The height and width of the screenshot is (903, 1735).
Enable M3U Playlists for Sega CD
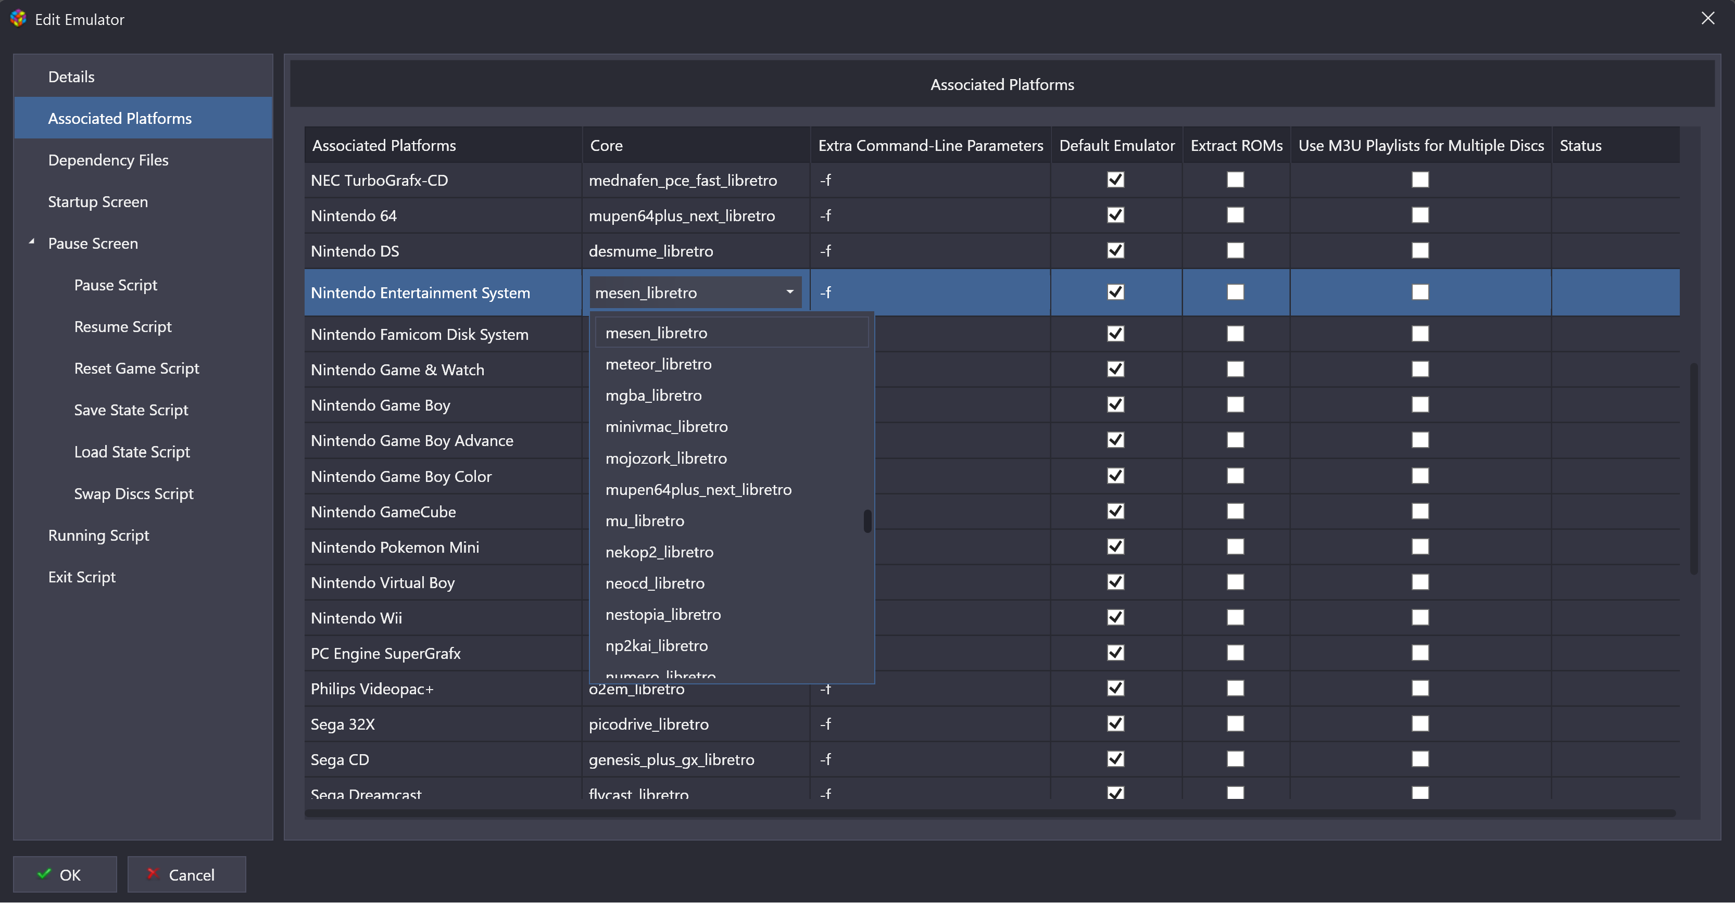point(1420,759)
